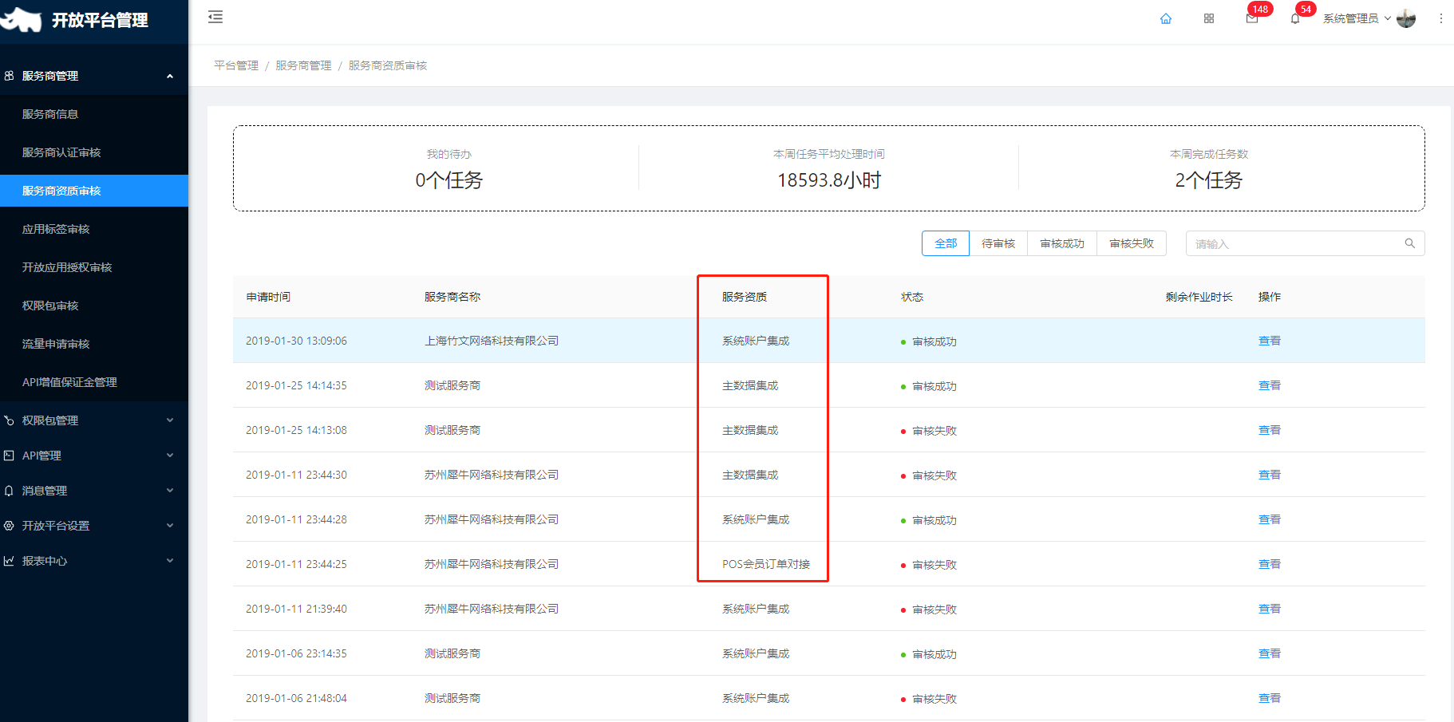Image resolution: width=1454 pixels, height=722 pixels.
Task: Click the 2个任务 completed statistic
Action: pyautogui.click(x=1209, y=180)
